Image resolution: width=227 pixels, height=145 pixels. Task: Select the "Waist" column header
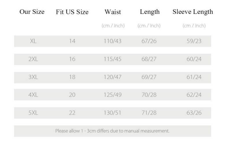(x=113, y=12)
